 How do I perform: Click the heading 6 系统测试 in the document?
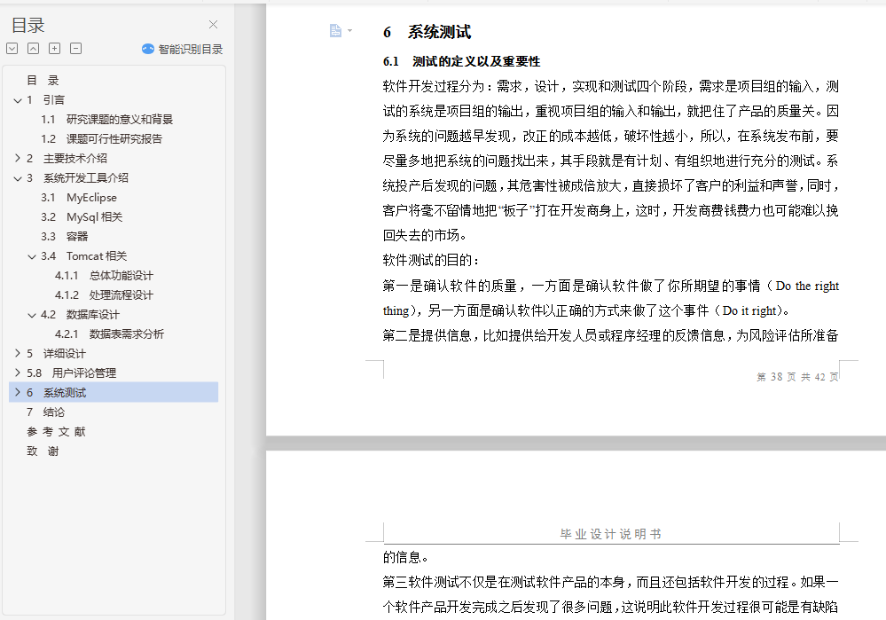(427, 32)
